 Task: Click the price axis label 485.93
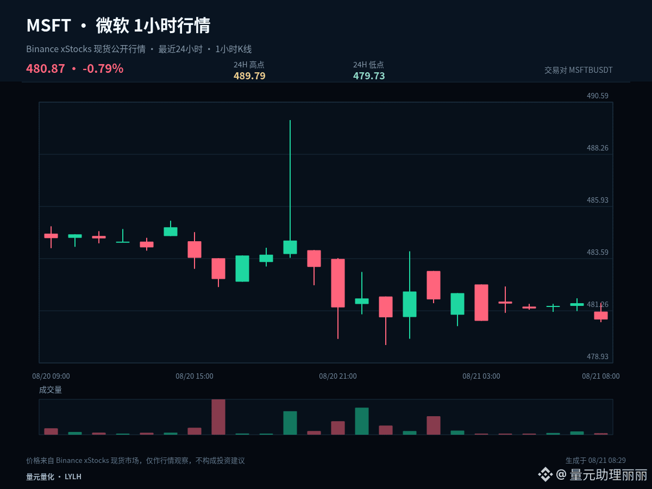click(598, 200)
